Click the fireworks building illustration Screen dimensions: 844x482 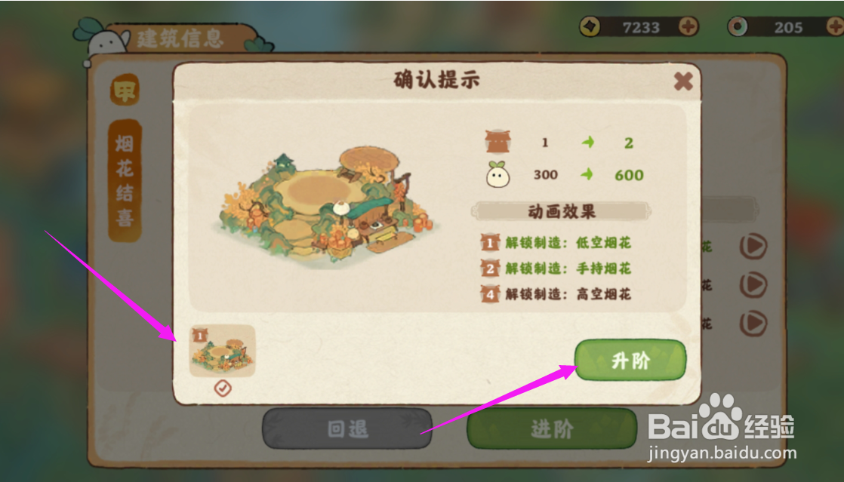click(328, 204)
